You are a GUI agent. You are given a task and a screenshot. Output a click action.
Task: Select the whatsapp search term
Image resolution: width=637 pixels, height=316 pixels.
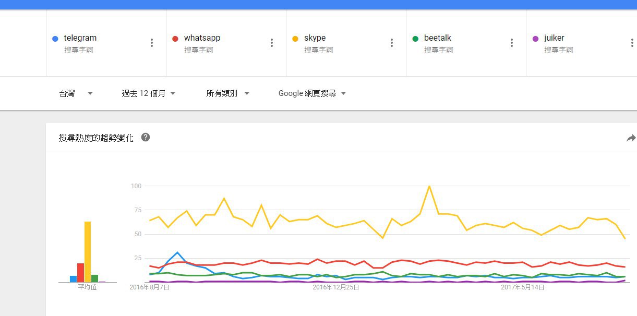point(202,38)
